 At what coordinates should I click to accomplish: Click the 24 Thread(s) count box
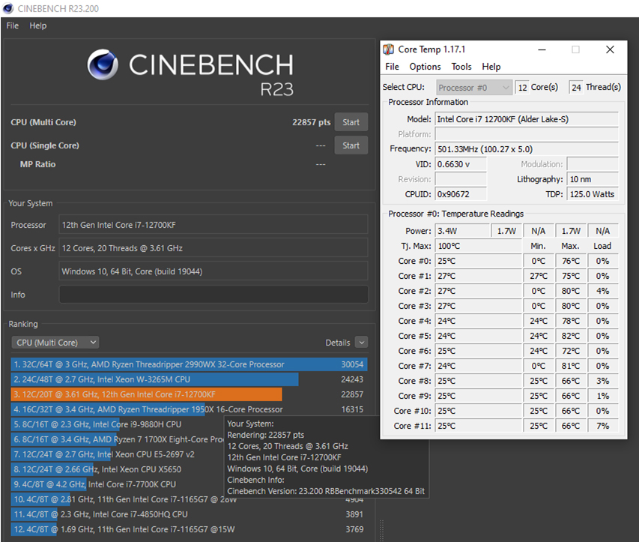(576, 87)
